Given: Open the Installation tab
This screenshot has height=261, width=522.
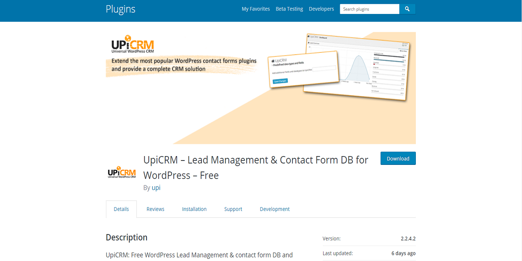Looking at the screenshot, I should pos(194,209).
